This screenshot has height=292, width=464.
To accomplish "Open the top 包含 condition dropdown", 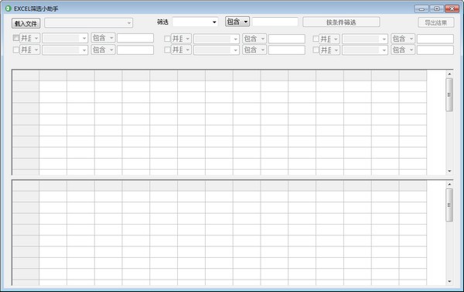I will pos(237,22).
